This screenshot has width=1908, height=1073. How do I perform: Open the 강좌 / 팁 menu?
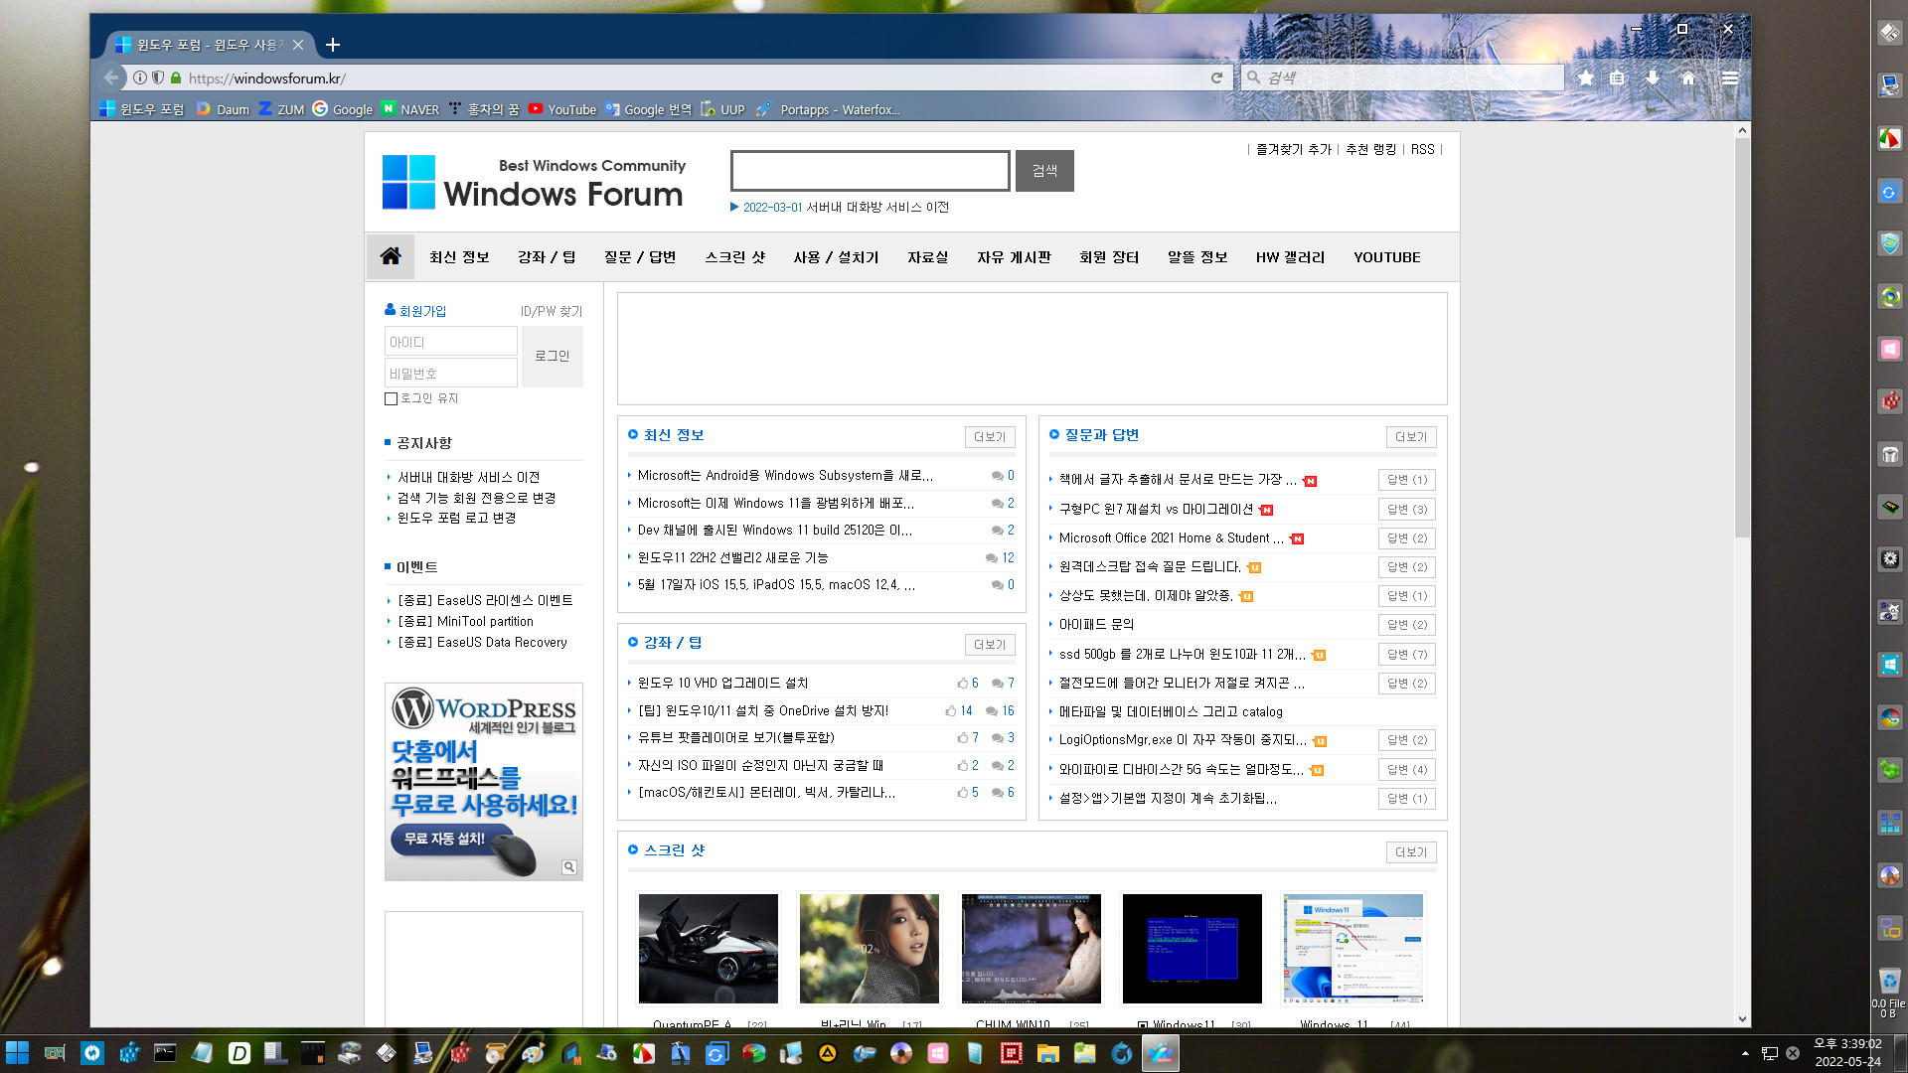[x=547, y=257]
